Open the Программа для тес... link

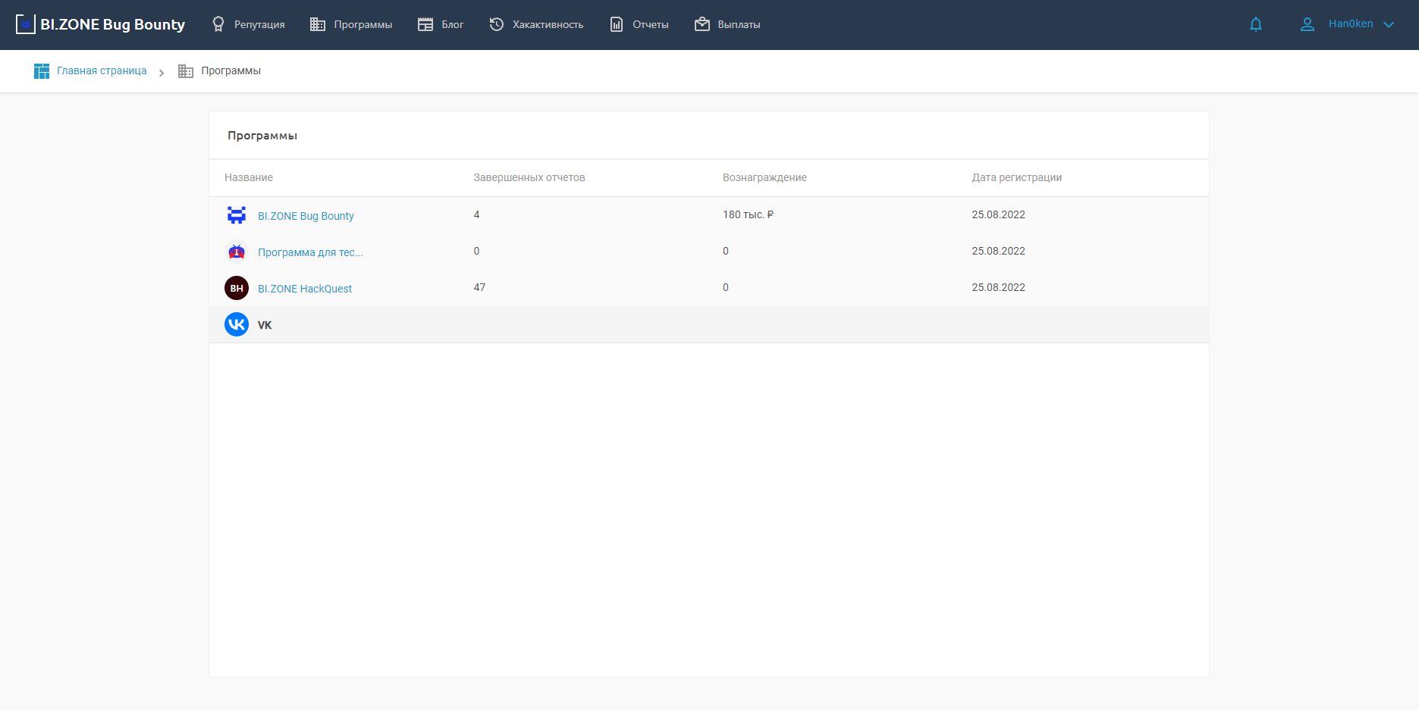click(x=310, y=252)
